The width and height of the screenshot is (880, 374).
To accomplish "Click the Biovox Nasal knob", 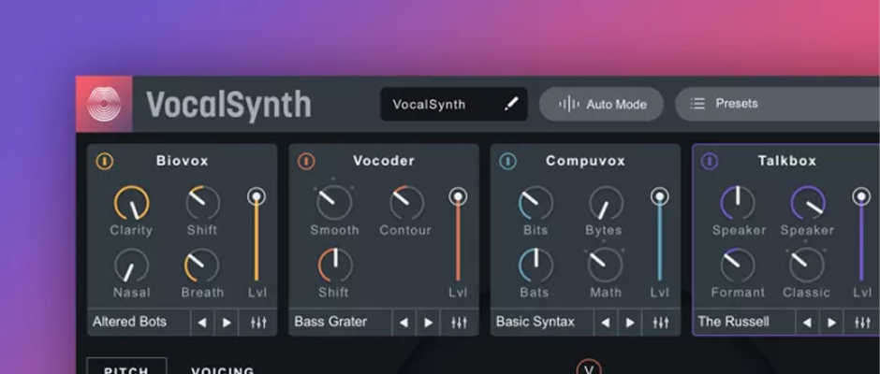I will click(132, 266).
